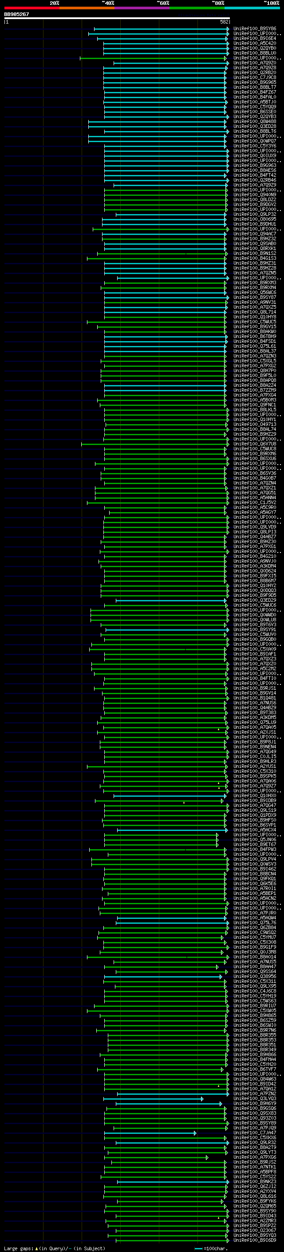Screen dimensions: 284x1252
Task: Click the white query sequence bar
Action: [117, 18]
